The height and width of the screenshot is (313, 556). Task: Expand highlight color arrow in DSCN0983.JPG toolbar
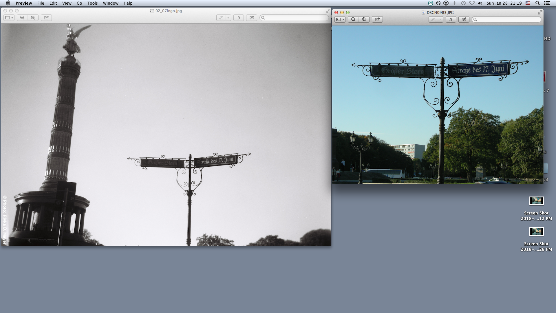click(440, 19)
